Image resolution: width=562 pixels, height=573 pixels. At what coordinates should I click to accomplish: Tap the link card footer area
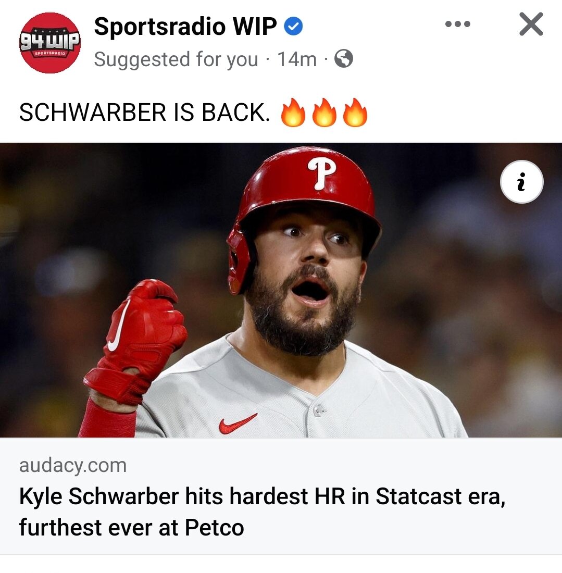[281, 496]
